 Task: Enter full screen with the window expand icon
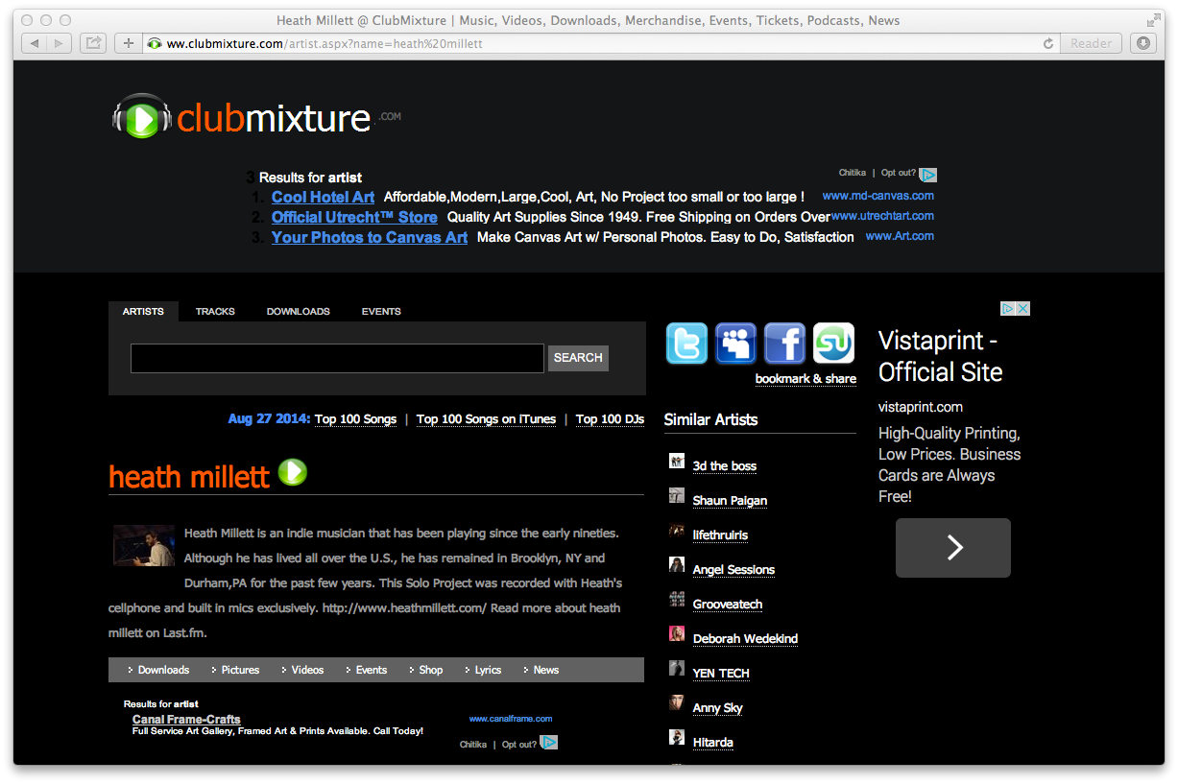pyautogui.click(x=1153, y=20)
